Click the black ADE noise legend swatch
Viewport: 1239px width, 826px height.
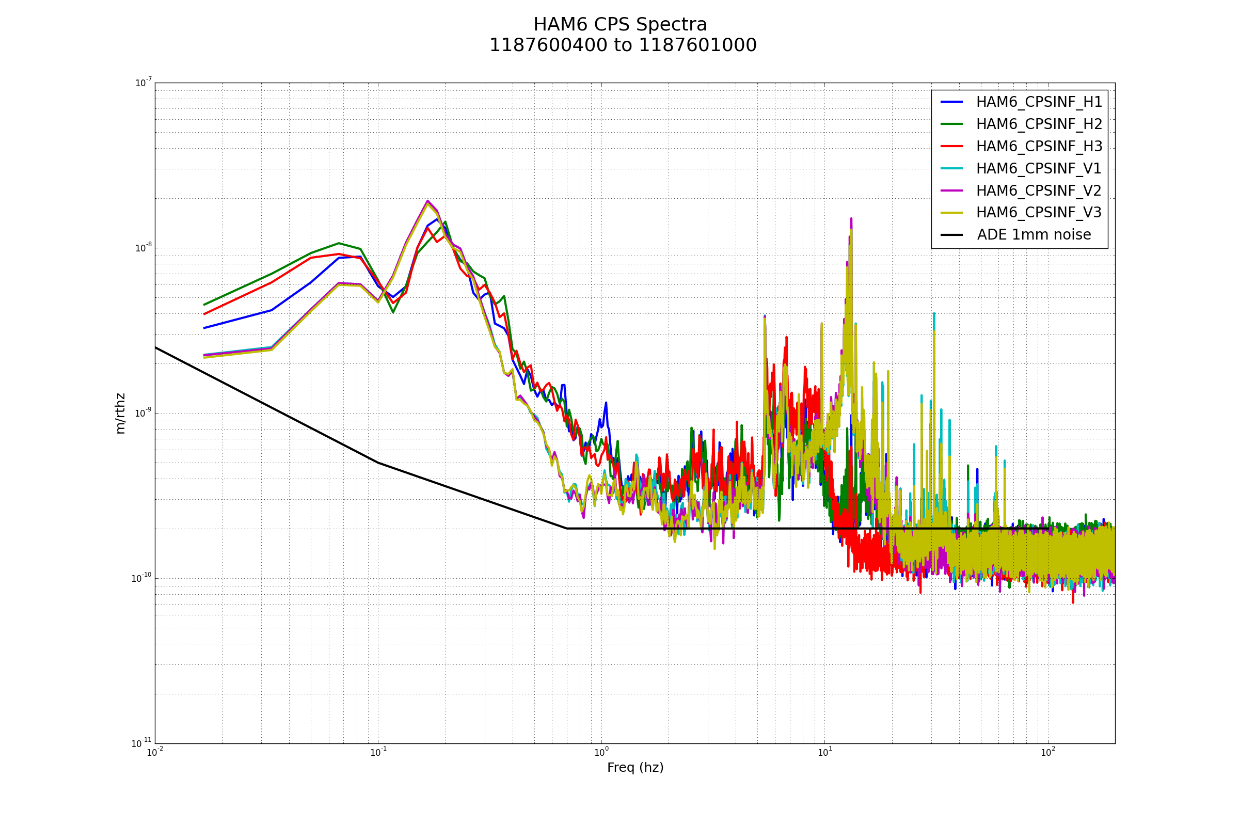coord(951,235)
